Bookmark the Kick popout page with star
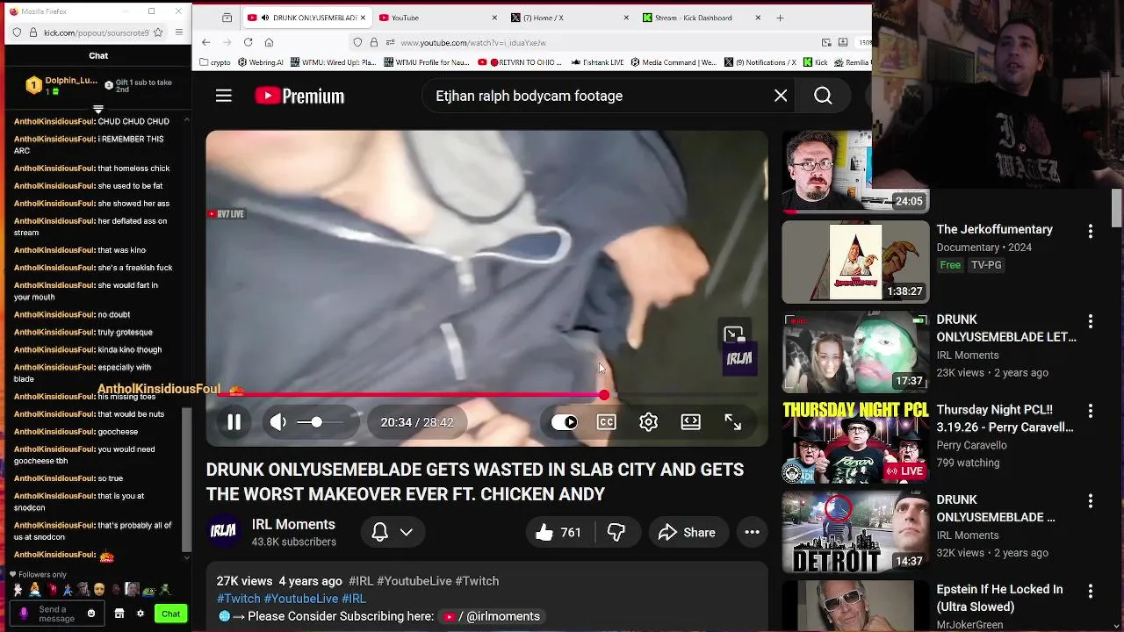The height and width of the screenshot is (632, 1124). [x=158, y=32]
